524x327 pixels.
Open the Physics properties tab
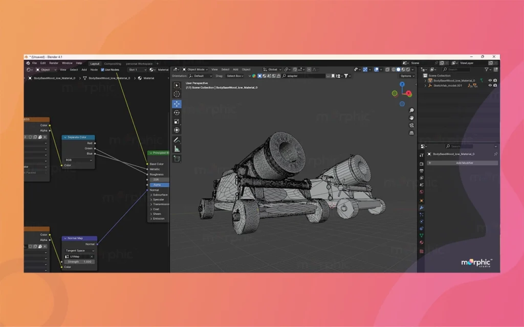click(x=422, y=222)
